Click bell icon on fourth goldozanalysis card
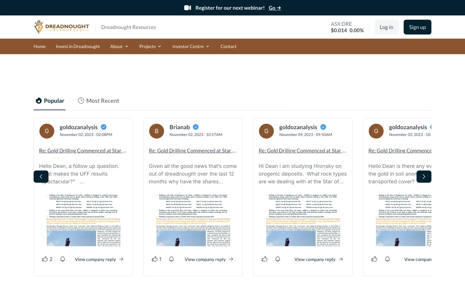 coord(387,259)
